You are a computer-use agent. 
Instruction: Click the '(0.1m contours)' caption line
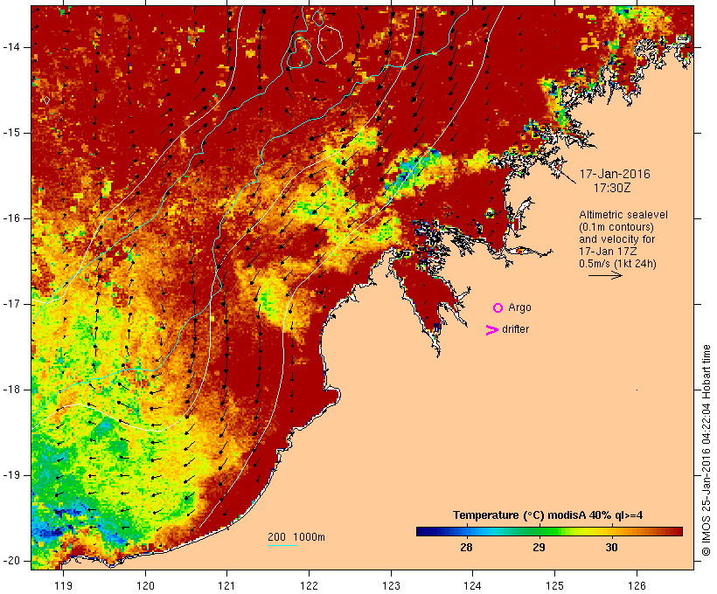pos(616,227)
